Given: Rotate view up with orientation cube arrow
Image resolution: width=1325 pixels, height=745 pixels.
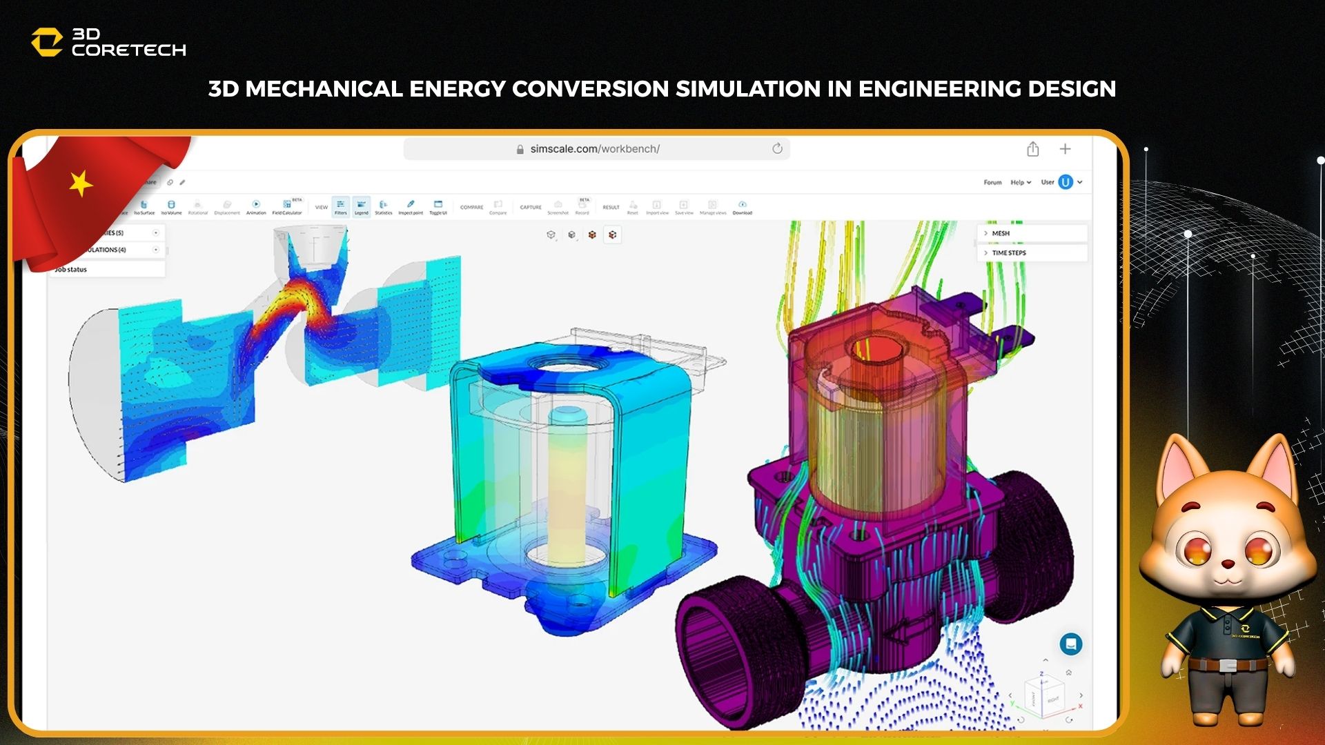Looking at the screenshot, I should coord(1046,661).
